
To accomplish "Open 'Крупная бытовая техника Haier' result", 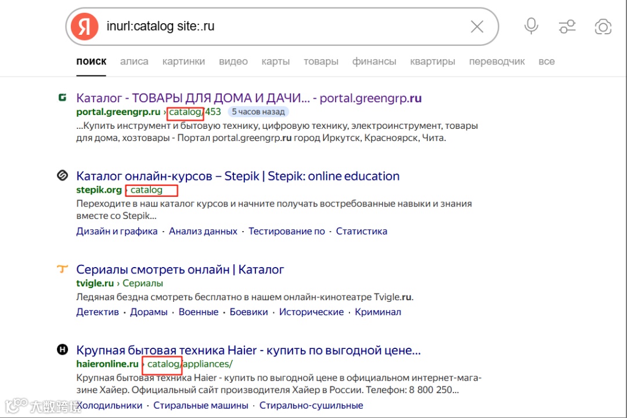I will [248, 351].
